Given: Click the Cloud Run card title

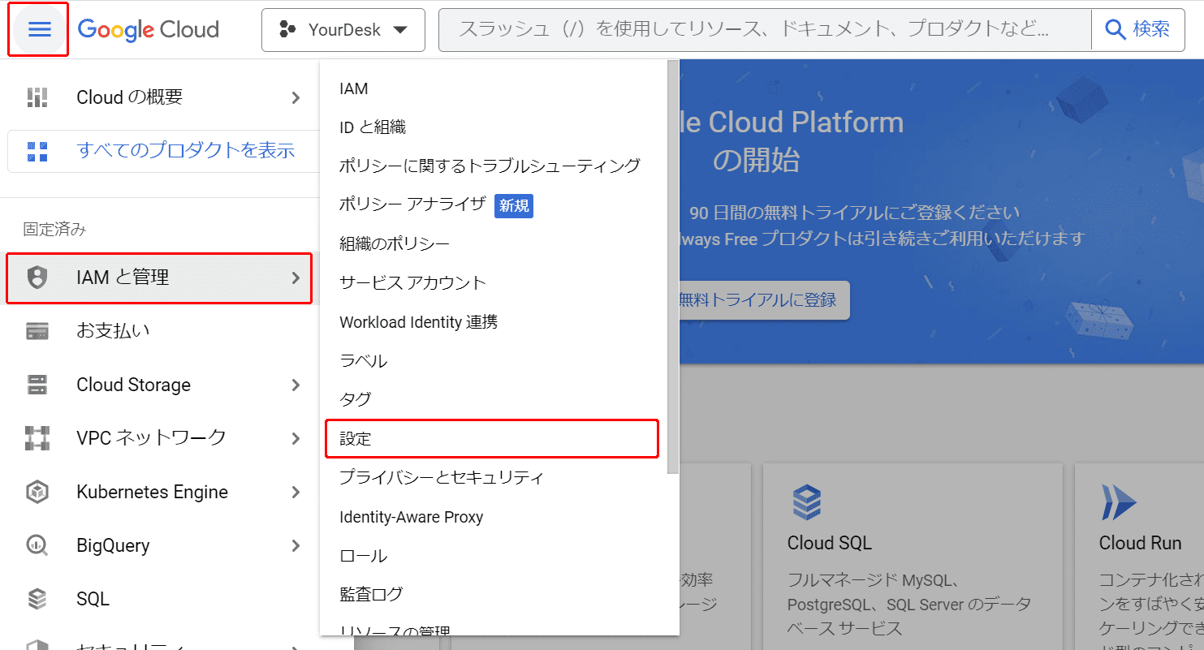Looking at the screenshot, I should [1140, 543].
